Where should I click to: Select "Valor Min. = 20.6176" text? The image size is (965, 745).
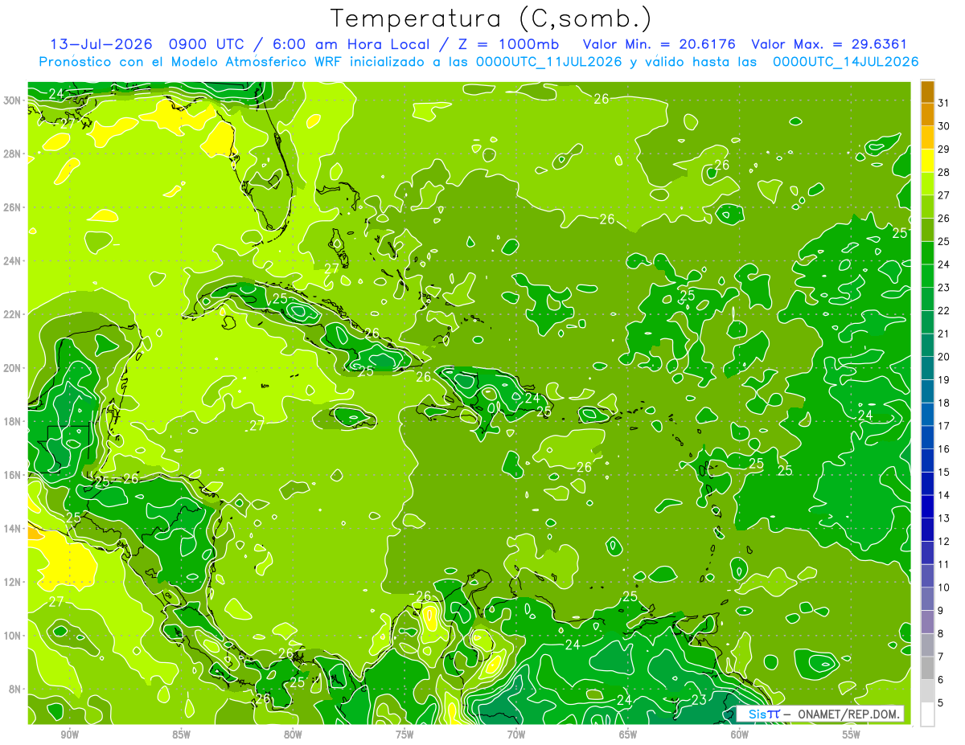(660, 44)
